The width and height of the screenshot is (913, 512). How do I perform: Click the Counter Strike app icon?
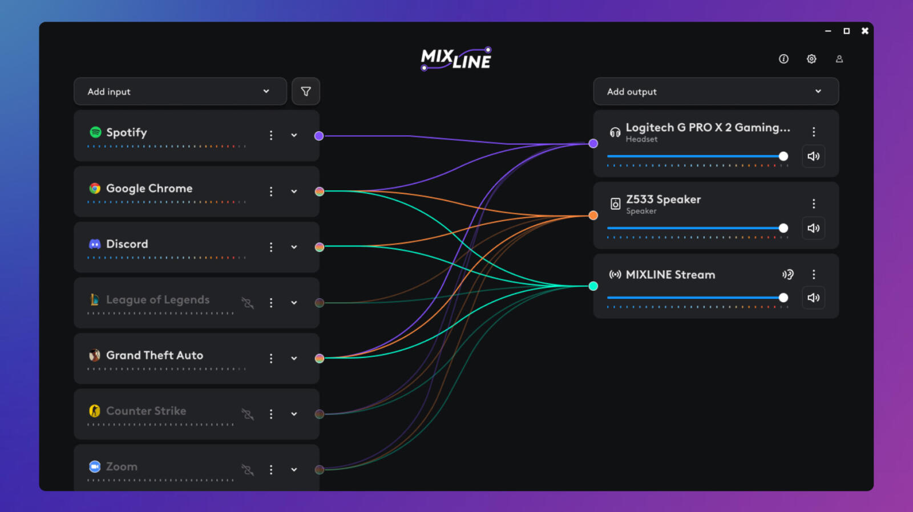95,411
